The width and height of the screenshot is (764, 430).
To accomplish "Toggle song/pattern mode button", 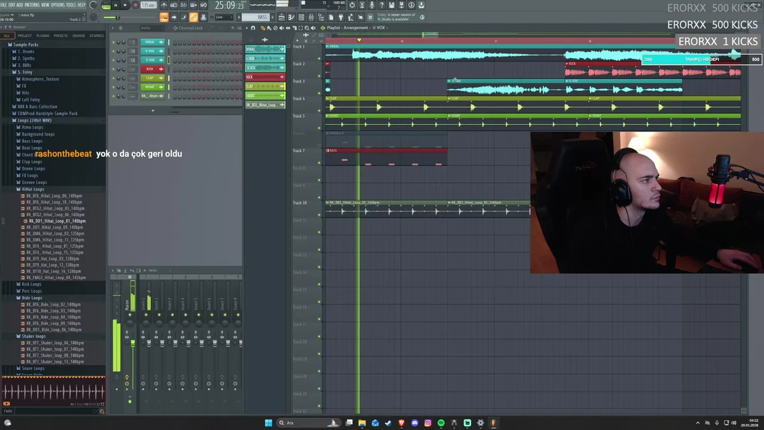I will 106,5.
